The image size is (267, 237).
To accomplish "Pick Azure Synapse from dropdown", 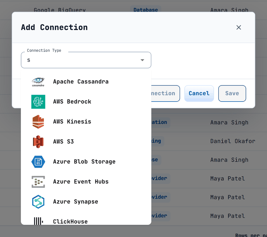I will click(x=86, y=202).
